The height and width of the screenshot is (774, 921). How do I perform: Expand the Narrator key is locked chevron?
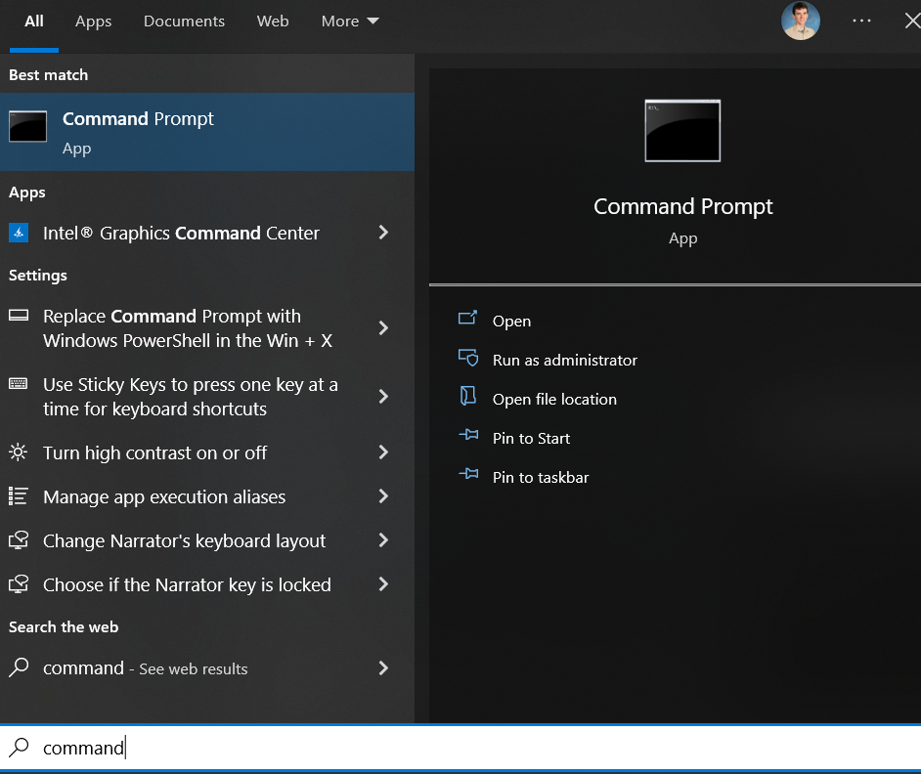[x=383, y=584]
